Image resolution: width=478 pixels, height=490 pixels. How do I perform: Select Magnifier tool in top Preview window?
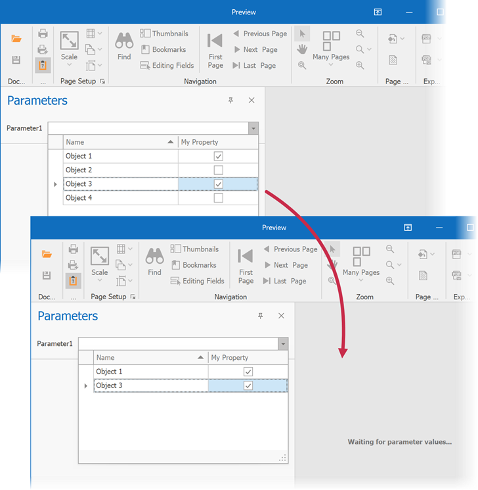[x=302, y=65]
